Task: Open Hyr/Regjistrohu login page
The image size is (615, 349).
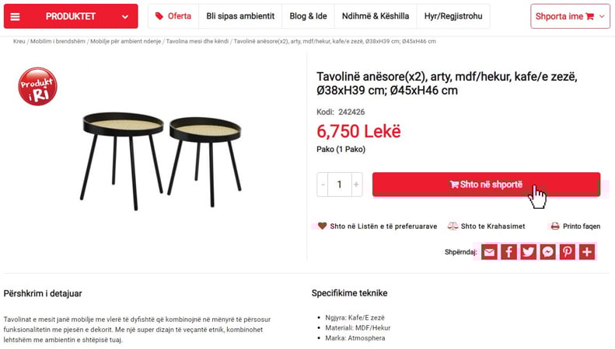Action: [x=453, y=16]
